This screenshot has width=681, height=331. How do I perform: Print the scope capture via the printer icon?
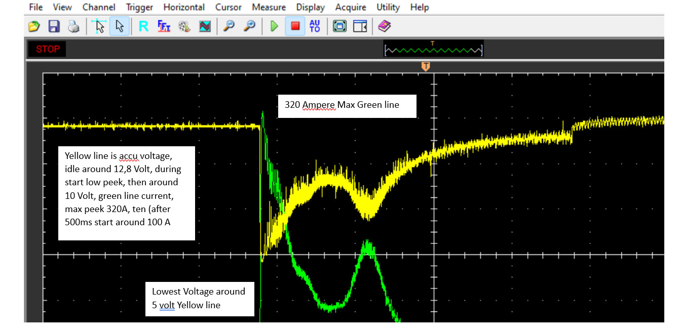point(73,26)
